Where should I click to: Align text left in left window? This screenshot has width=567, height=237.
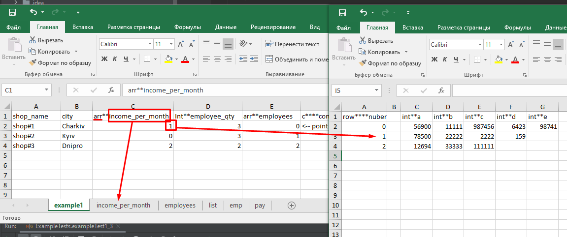(x=206, y=59)
